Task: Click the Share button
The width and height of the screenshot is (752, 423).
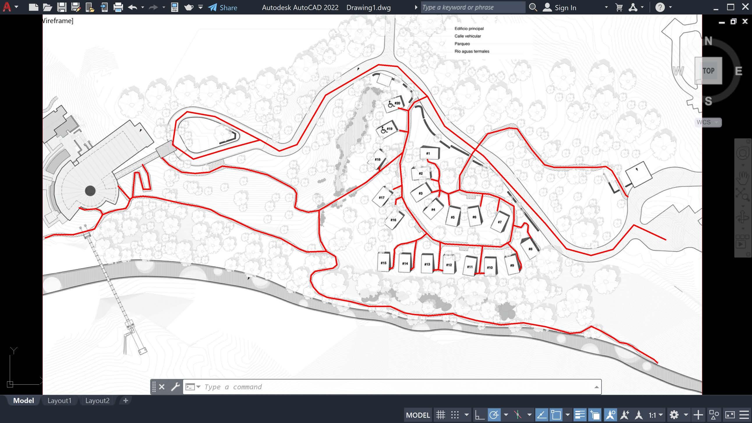Action: 223,8
